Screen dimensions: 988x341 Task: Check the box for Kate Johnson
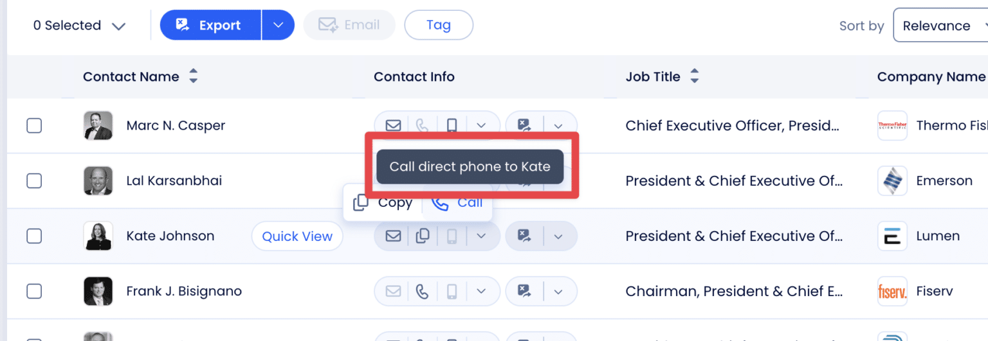coord(34,236)
